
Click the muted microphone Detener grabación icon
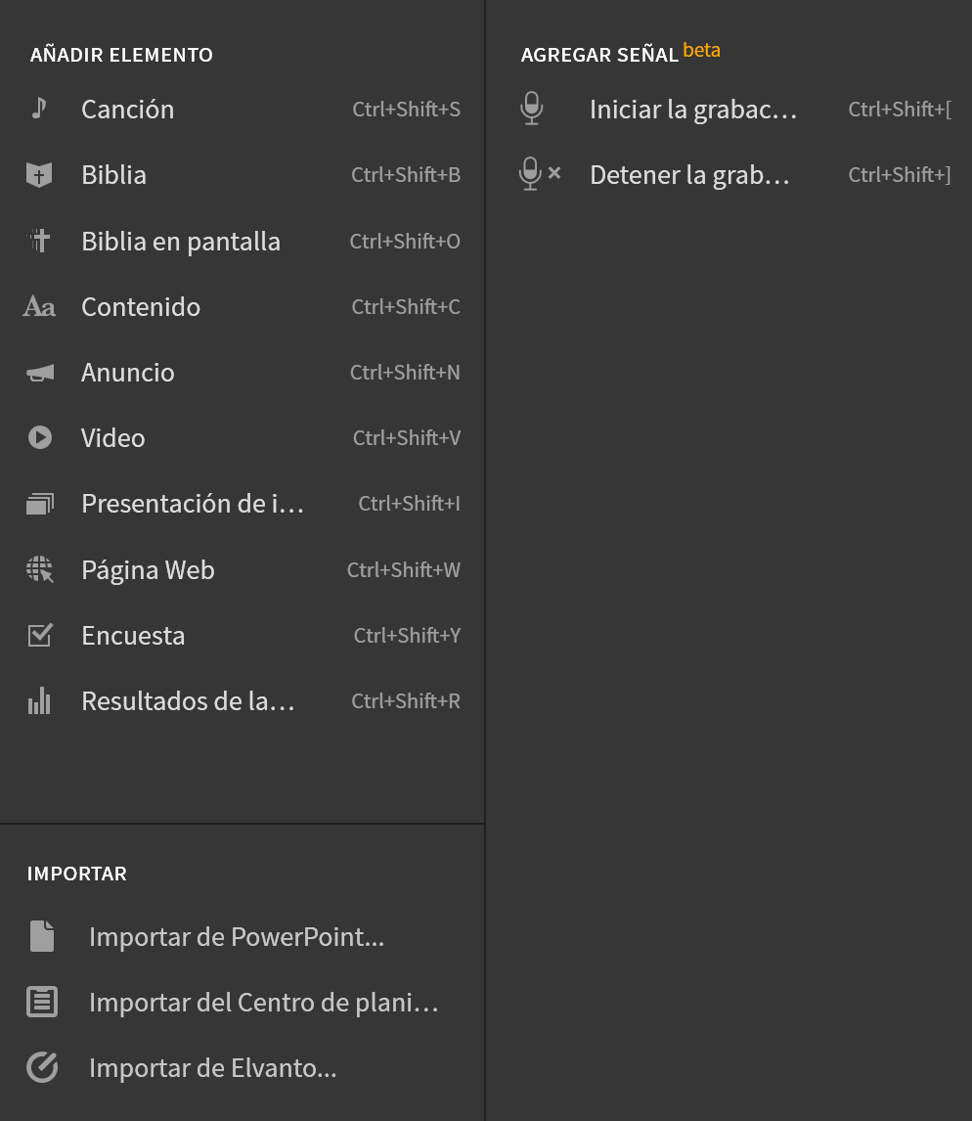coord(540,174)
